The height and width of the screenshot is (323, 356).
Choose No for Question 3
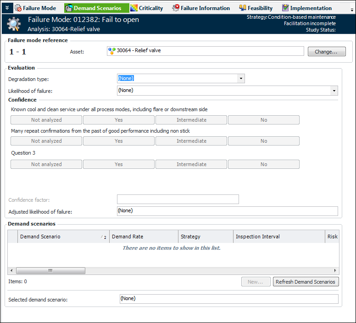click(264, 164)
